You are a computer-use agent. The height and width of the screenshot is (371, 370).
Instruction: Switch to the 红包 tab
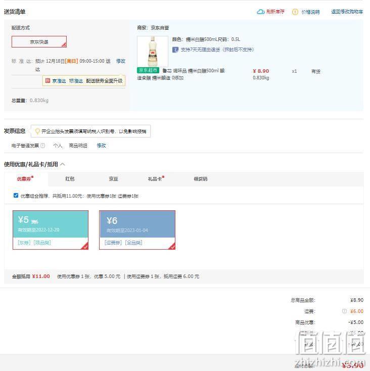70,179
